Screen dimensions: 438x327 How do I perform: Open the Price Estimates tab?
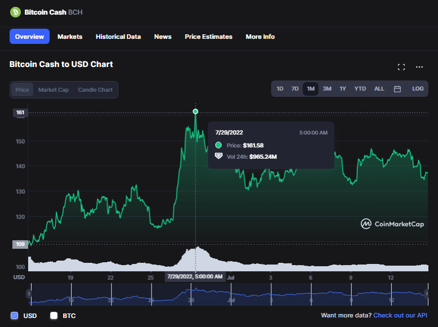point(209,37)
